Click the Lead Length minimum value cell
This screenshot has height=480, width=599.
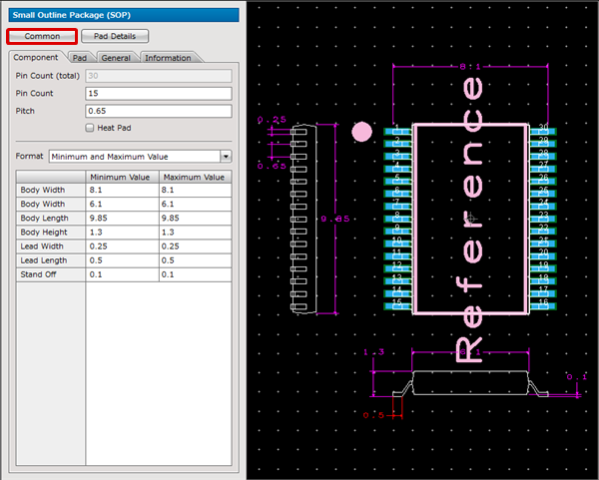122,259
